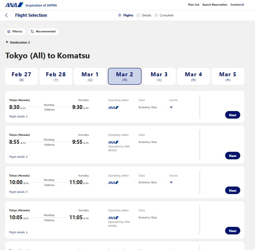Switch to the Mar 5 date tab
The width and height of the screenshot is (255, 250).
(228, 76)
